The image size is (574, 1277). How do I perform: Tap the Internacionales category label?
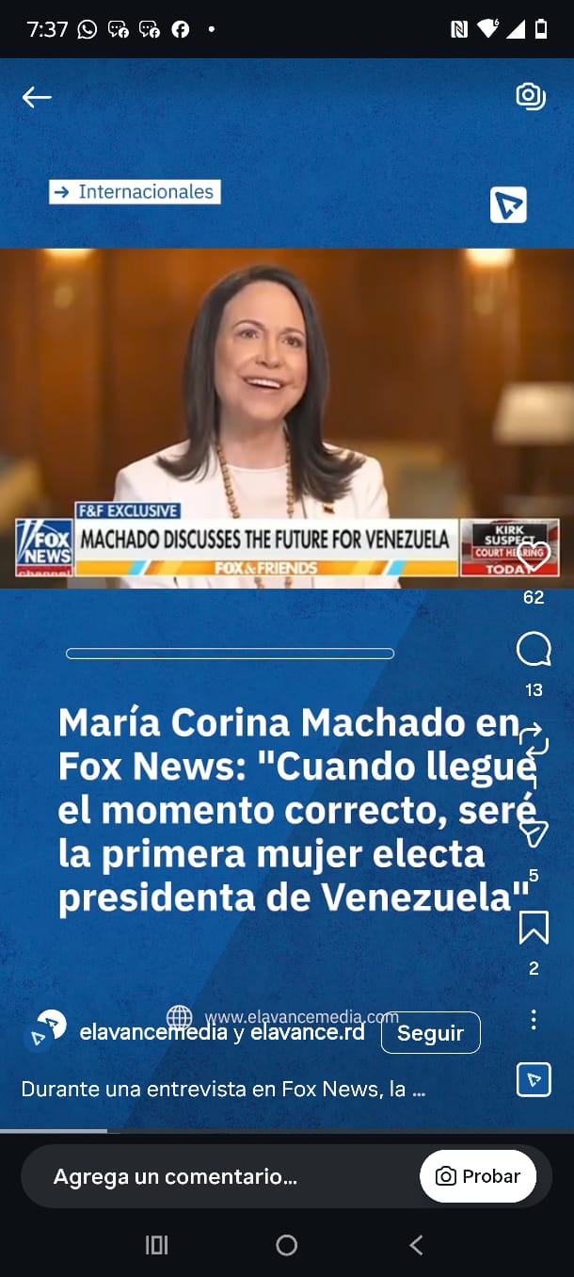135,192
